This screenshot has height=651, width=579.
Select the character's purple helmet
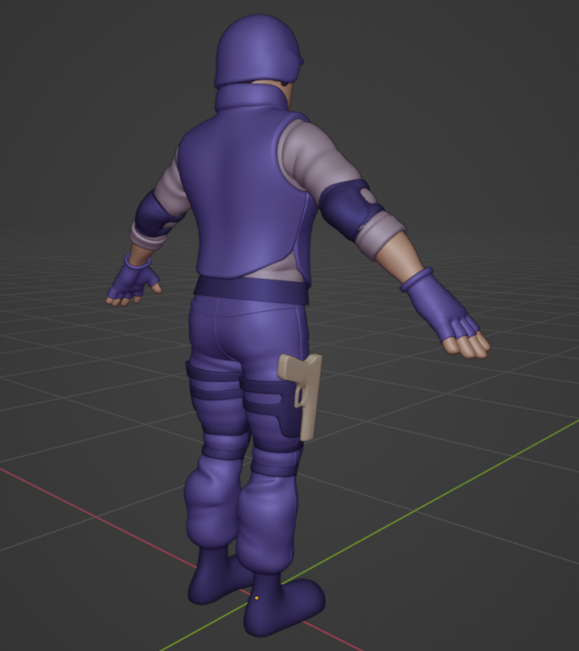coord(258,51)
